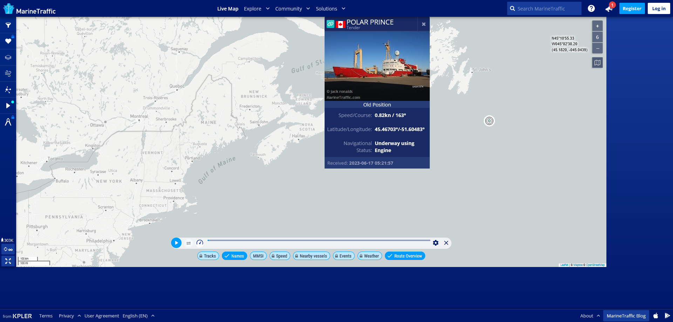Select the distance measuring compass tool
The height and width of the screenshot is (322, 673).
8,122
